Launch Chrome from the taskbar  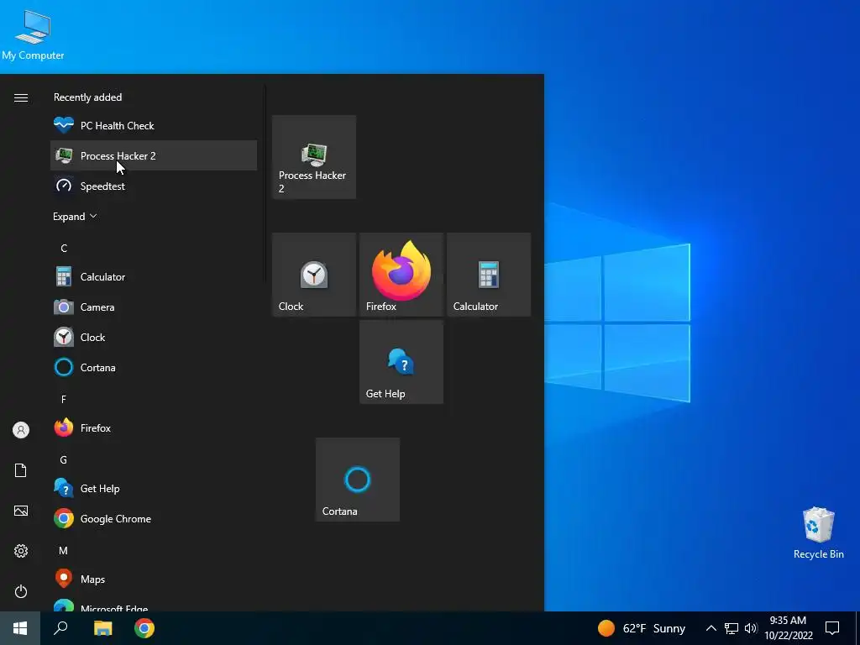point(144,628)
